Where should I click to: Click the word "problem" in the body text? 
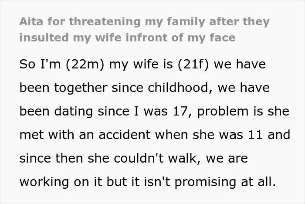click(223, 112)
